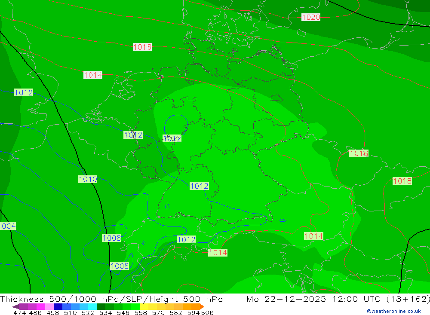Click the legend value 582
This screenshot has height=315, width=430.
[x=175, y=313]
